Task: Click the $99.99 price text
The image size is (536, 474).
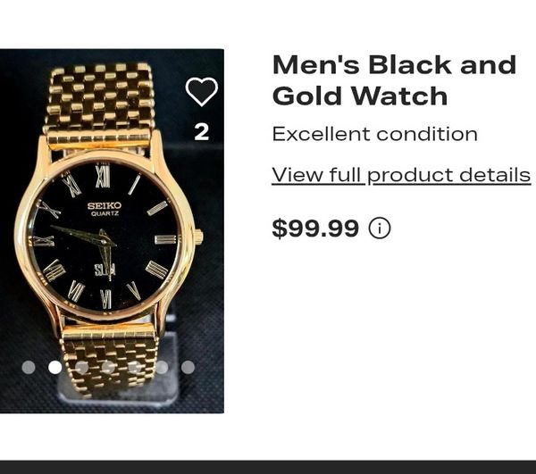Action: coord(315,229)
